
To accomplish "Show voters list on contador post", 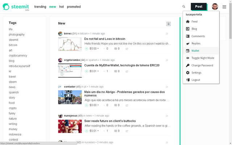I will (105, 105).
